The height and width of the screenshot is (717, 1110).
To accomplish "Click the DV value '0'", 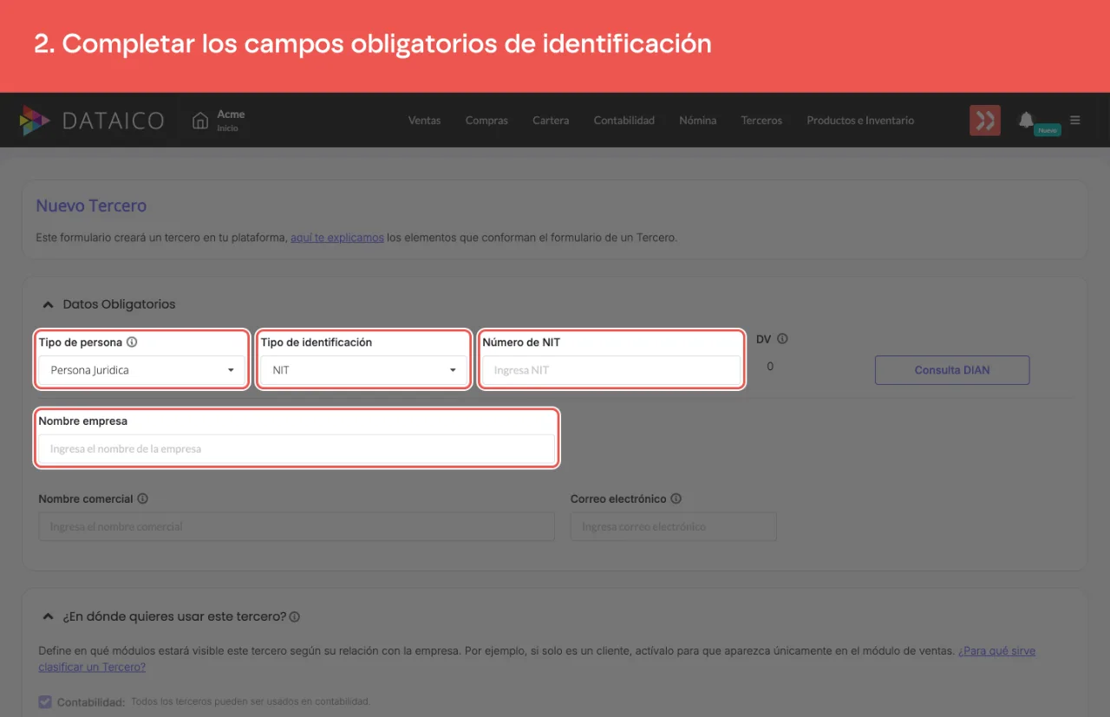I will [x=771, y=367].
